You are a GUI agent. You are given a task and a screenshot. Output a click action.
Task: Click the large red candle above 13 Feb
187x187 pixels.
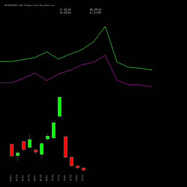coord(65,147)
